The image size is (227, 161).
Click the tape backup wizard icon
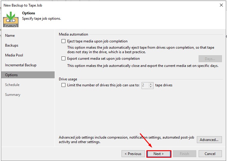(11, 19)
